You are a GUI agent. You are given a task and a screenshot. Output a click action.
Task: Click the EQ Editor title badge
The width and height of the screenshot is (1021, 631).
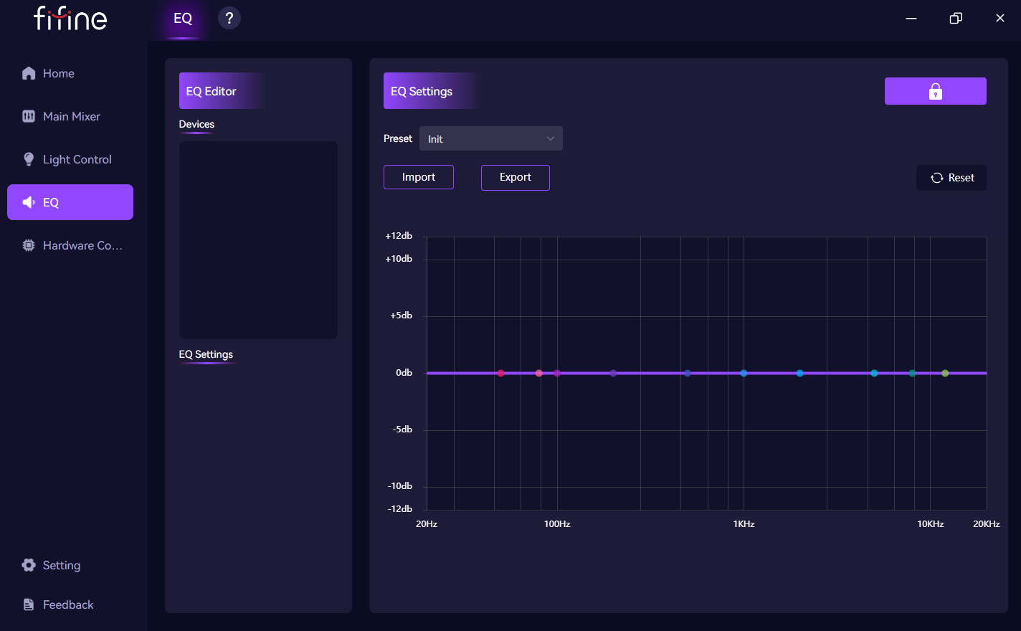[x=222, y=91]
